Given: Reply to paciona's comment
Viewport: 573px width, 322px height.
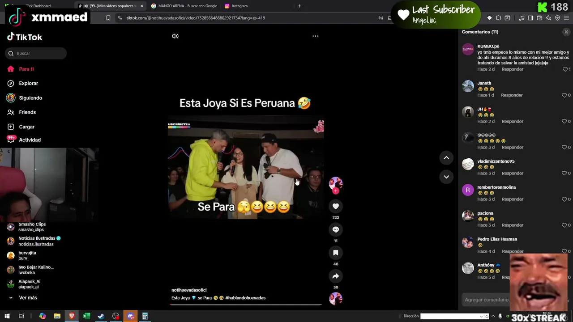Looking at the screenshot, I should 512,225.
